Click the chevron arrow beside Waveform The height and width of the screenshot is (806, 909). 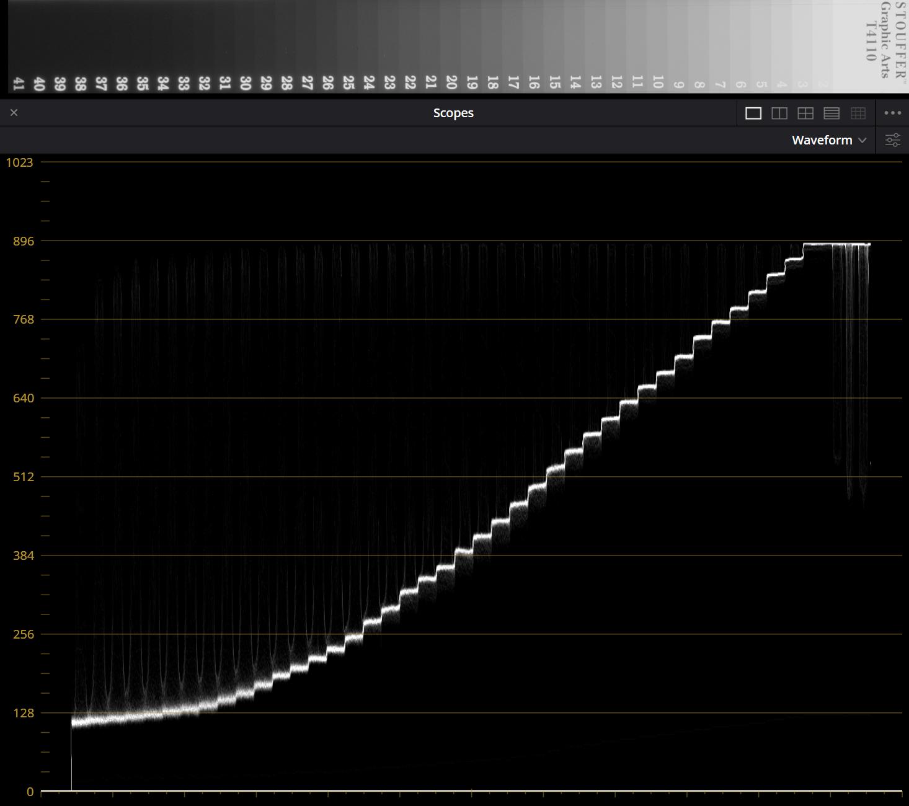pyautogui.click(x=862, y=141)
